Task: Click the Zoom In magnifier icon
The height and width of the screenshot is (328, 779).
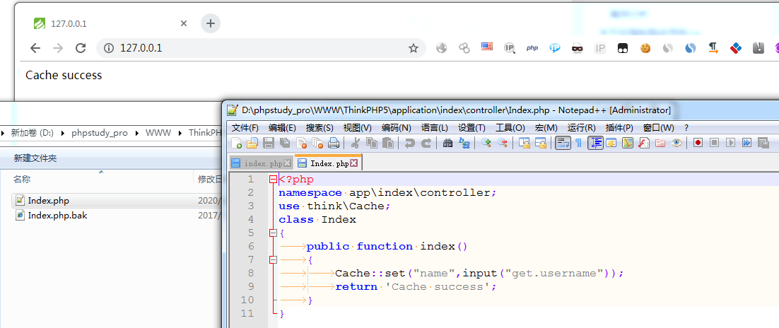Action: pyautogui.click(x=486, y=143)
